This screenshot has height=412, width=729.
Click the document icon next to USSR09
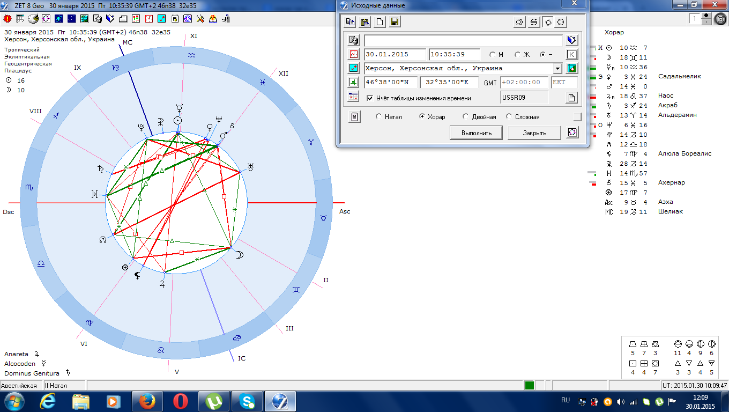[572, 98]
